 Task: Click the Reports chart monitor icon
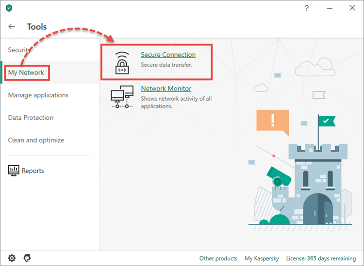[14, 171]
